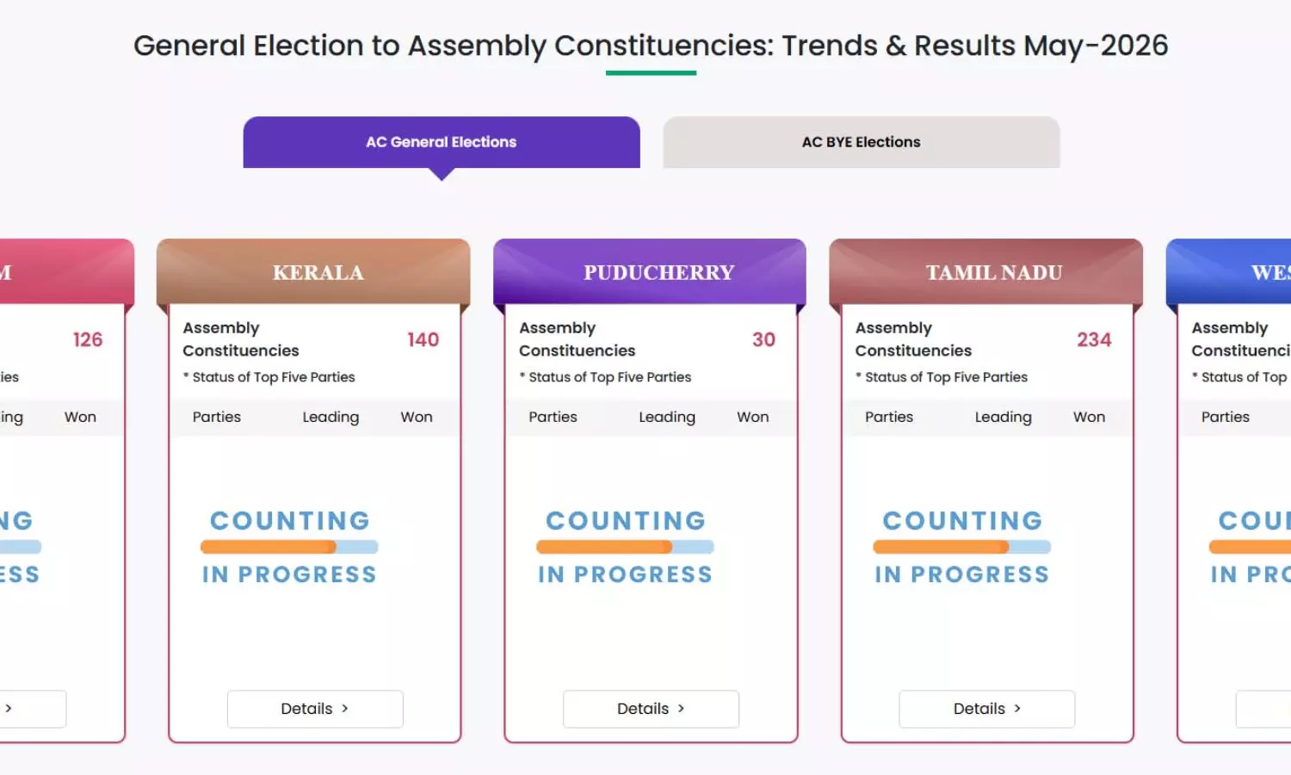Click the details chevron on the leftmost card
Screen dimensions: 1291x775
(9, 709)
